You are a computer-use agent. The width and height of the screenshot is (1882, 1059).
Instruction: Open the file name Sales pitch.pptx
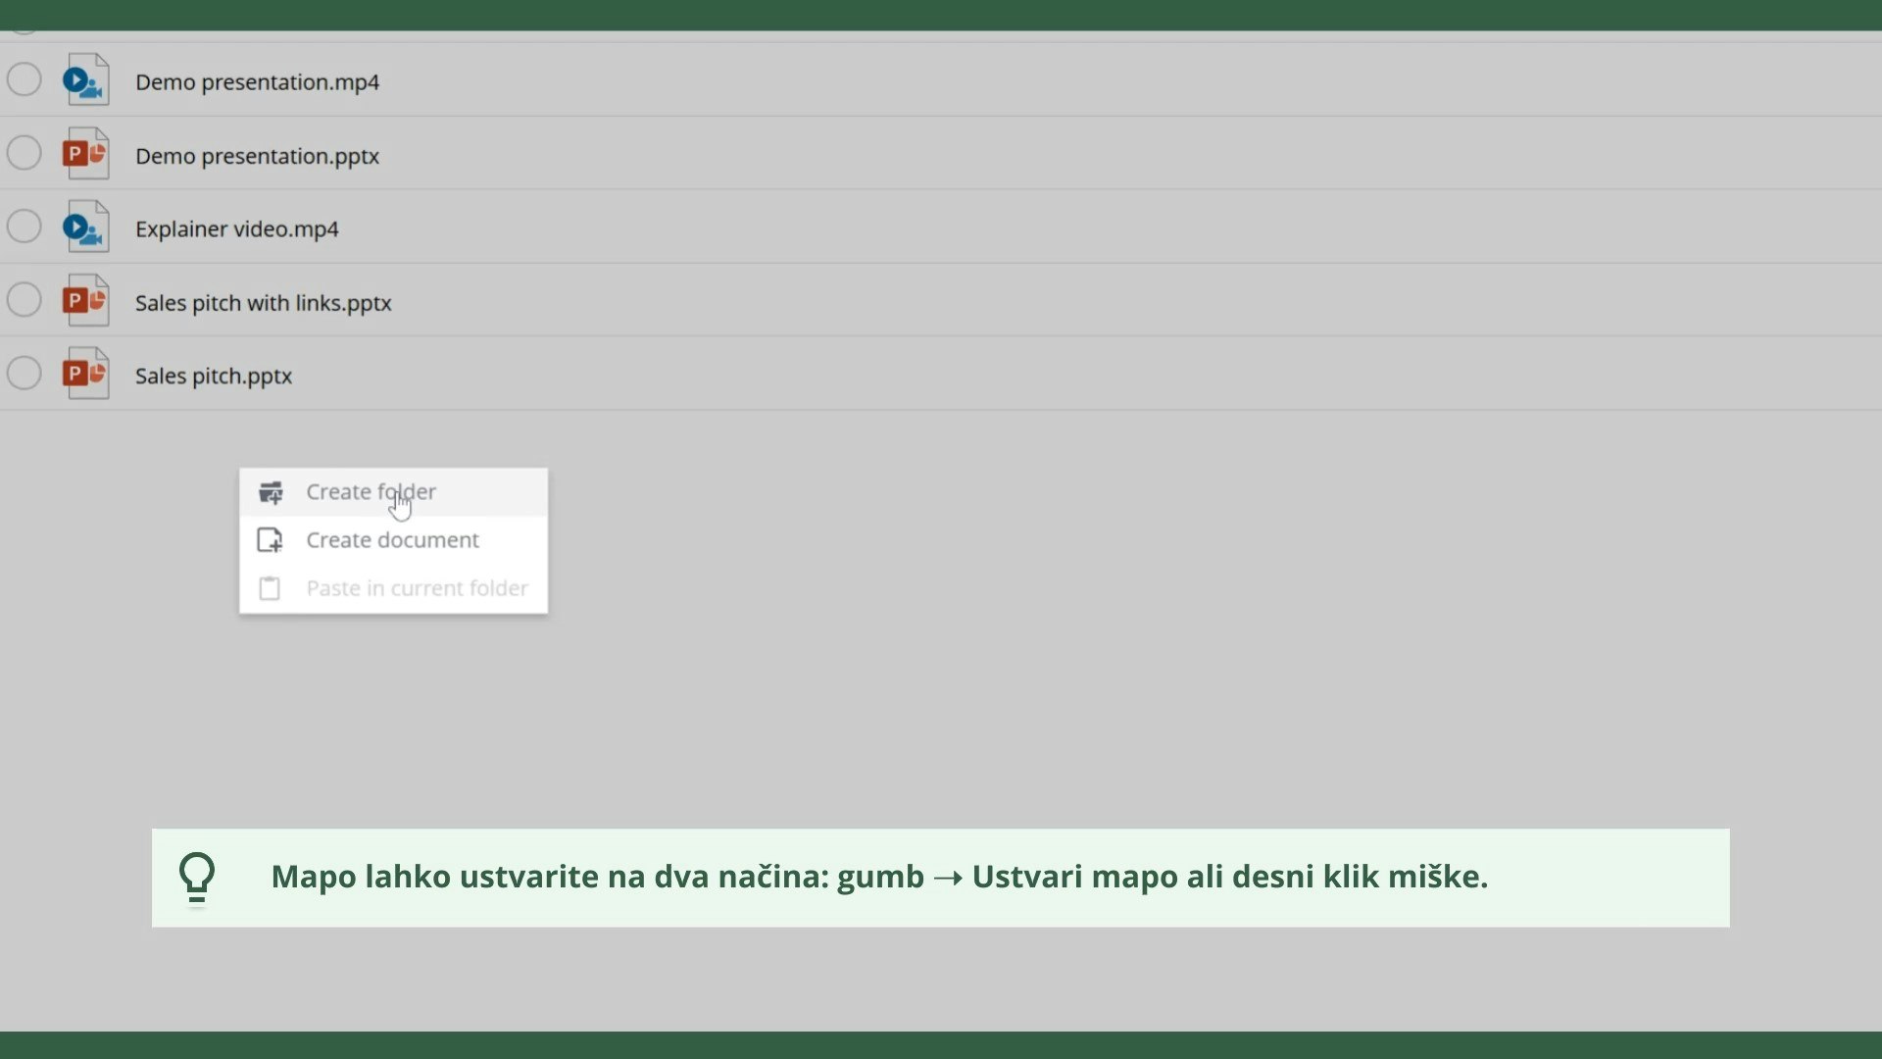pyautogui.click(x=214, y=377)
